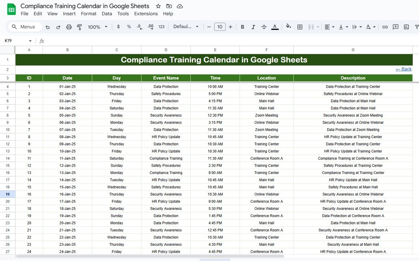Follow the Back link
This screenshot has height=261, width=419.
click(x=403, y=69)
